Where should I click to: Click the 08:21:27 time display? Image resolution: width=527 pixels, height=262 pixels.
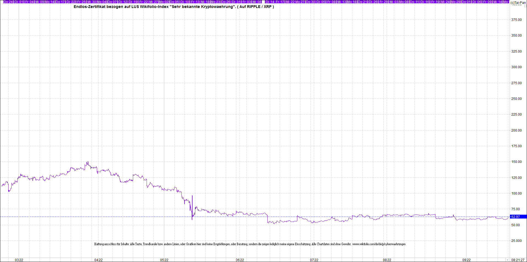(x=518, y=260)
